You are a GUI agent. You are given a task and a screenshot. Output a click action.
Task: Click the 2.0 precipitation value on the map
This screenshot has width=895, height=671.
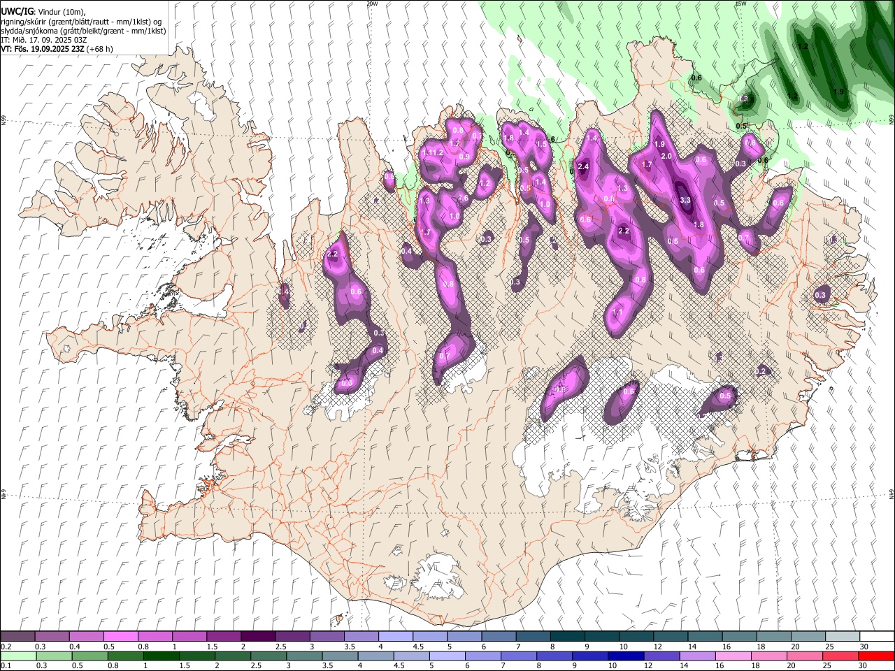(666, 156)
